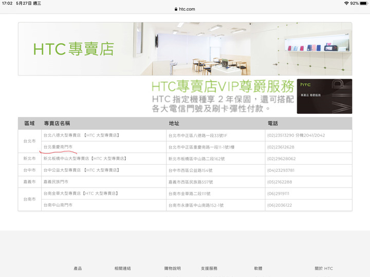Tap the 台中市 region cell

29,170
